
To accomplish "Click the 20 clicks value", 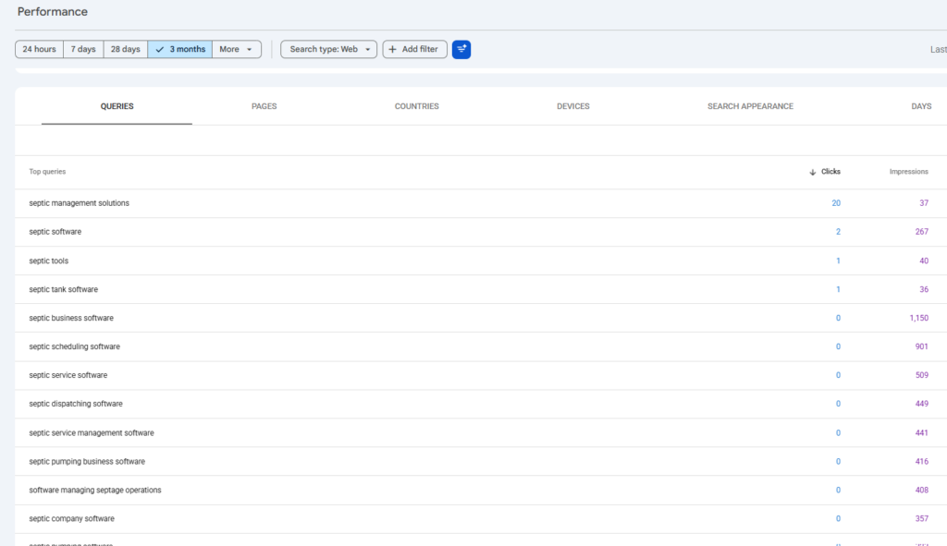I will [836, 203].
